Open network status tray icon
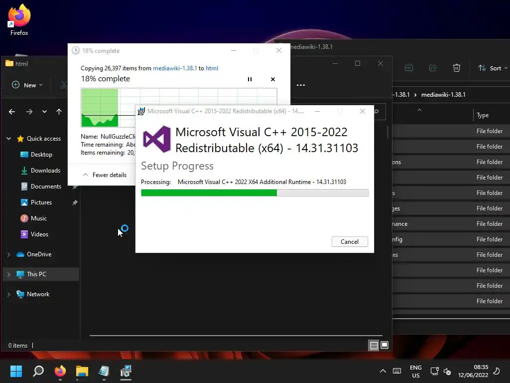This screenshot has width=510, height=383. pos(434,371)
